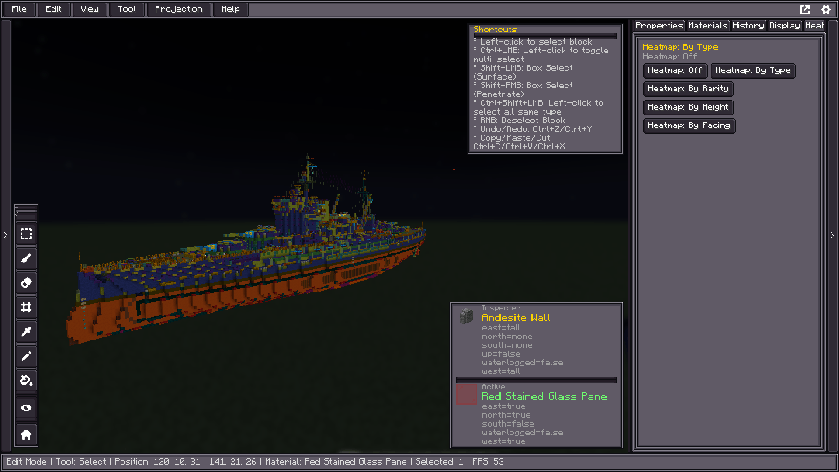
Task: Set heatmap By Rarity
Action: (x=688, y=89)
